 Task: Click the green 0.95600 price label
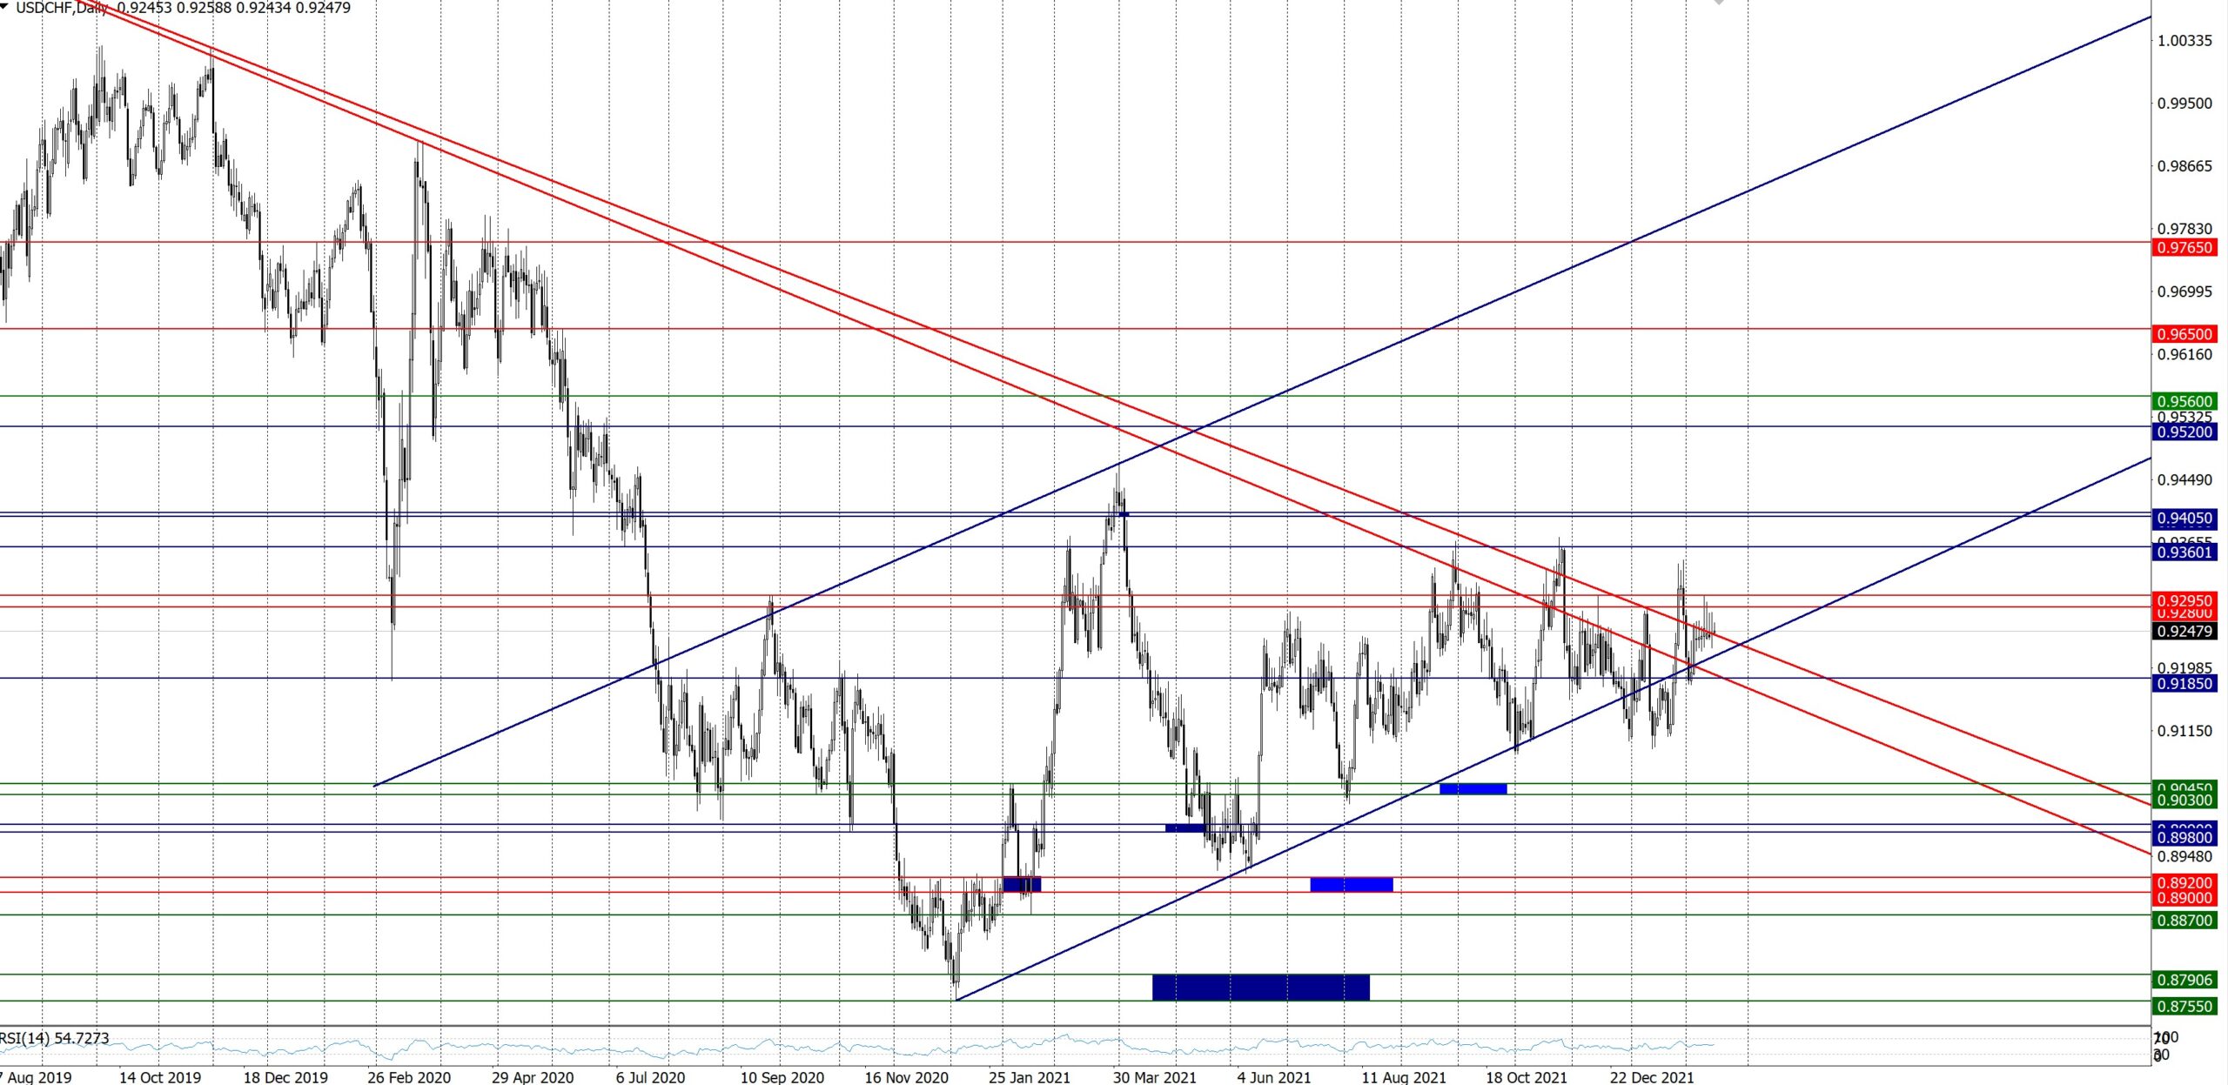click(x=2184, y=402)
